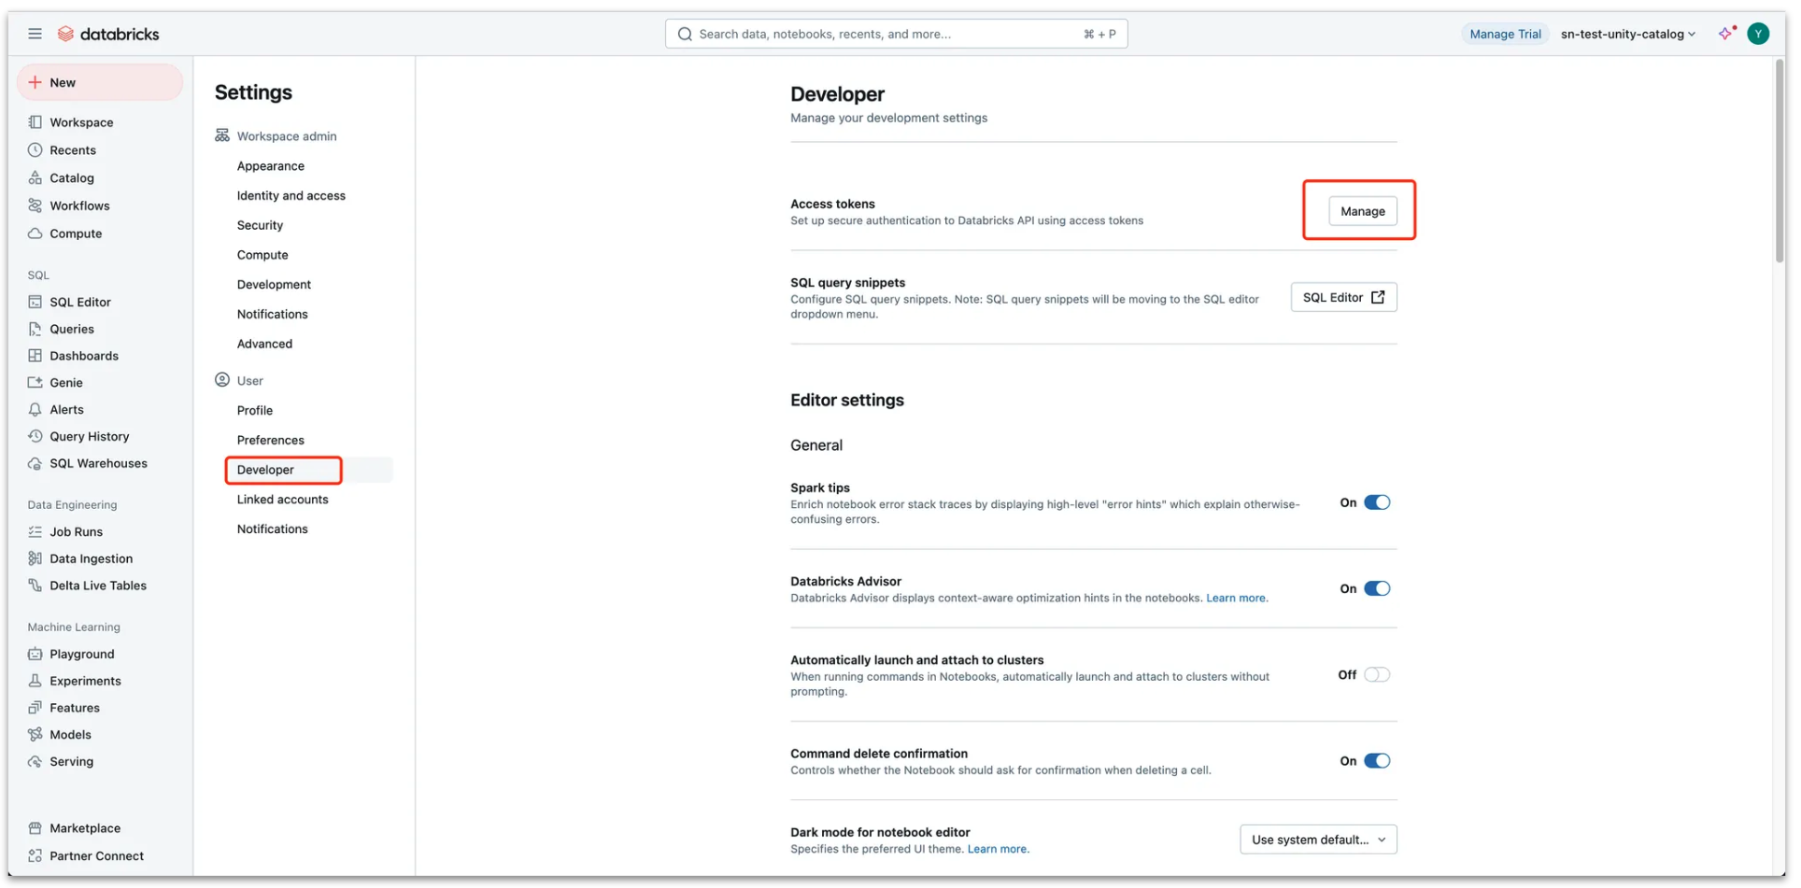Click the Manage Trial link

click(x=1504, y=35)
